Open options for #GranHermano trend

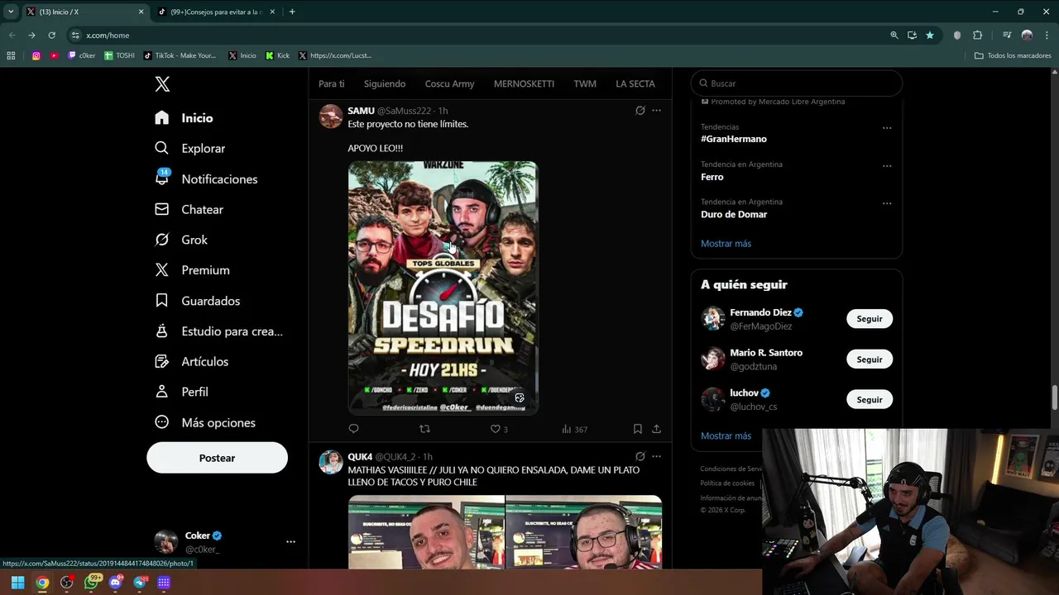pos(887,128)
